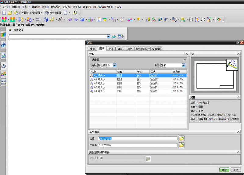This screenshot has height=175, width=244.
Task: Open the 首选项(P) menu
Action: [x=56, y=7]
